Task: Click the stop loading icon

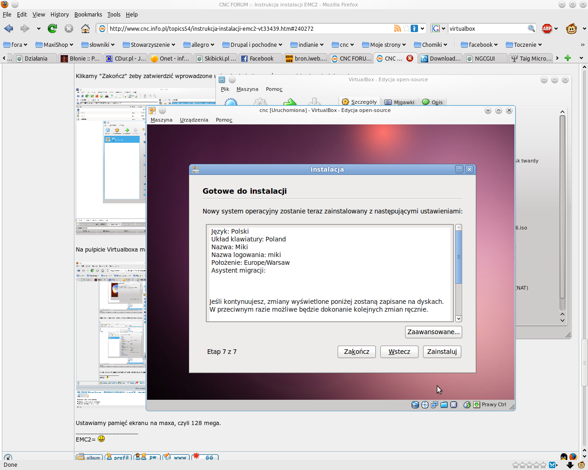Action: click(69, 28)
